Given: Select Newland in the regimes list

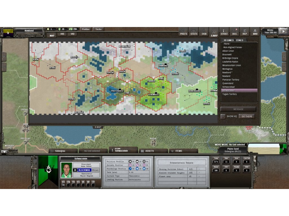Looking at the screenshot, I should tap(239, 76).
